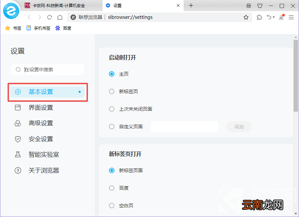This screenshot has height=217, width=299.
Task: Click the 基本设置 hexagon icon
Action: (18, 92)
